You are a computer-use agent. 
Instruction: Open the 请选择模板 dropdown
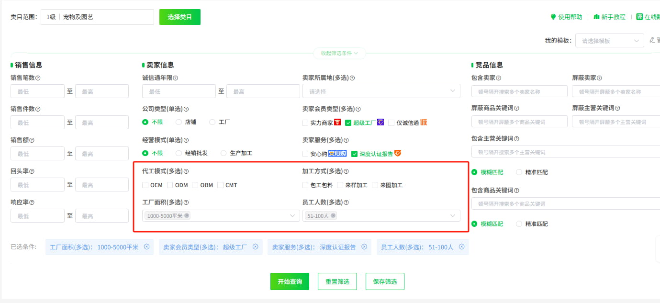(609, 40)
